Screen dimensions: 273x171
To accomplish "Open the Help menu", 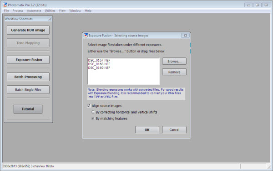I will [x=88, y=10].
